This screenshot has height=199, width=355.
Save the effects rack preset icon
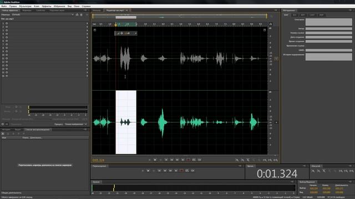[77, 15]
